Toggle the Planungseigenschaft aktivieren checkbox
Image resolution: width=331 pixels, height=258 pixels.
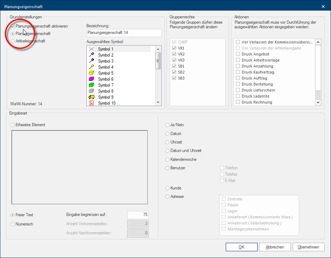[x=13, y=26]
